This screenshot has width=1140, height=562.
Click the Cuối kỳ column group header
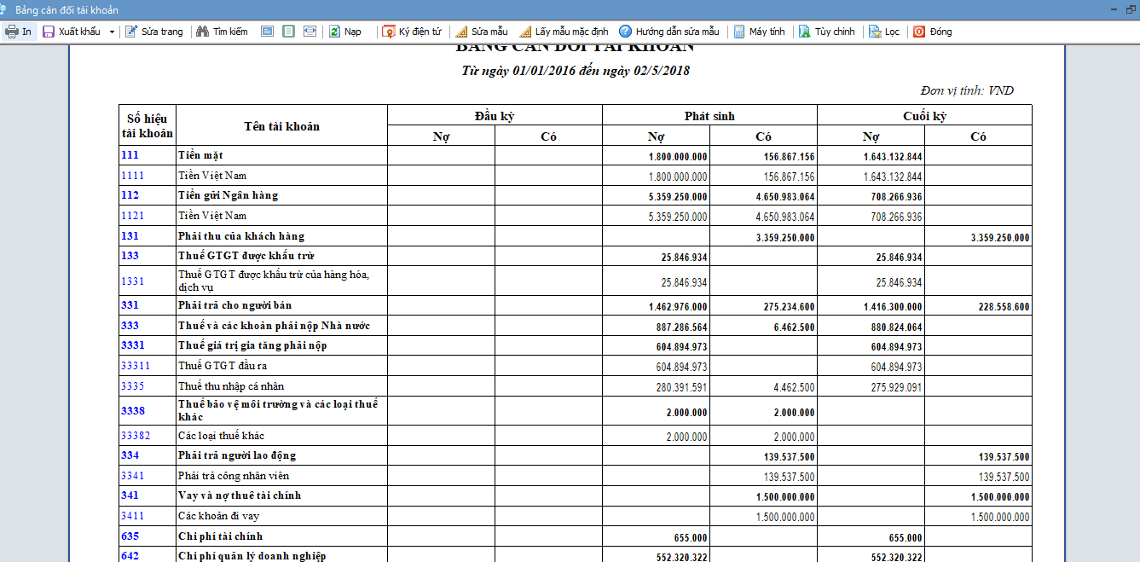pos(924,115)
